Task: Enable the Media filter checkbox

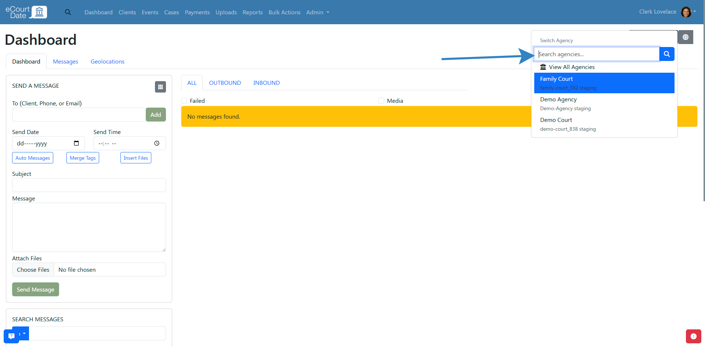Action: 381,100
